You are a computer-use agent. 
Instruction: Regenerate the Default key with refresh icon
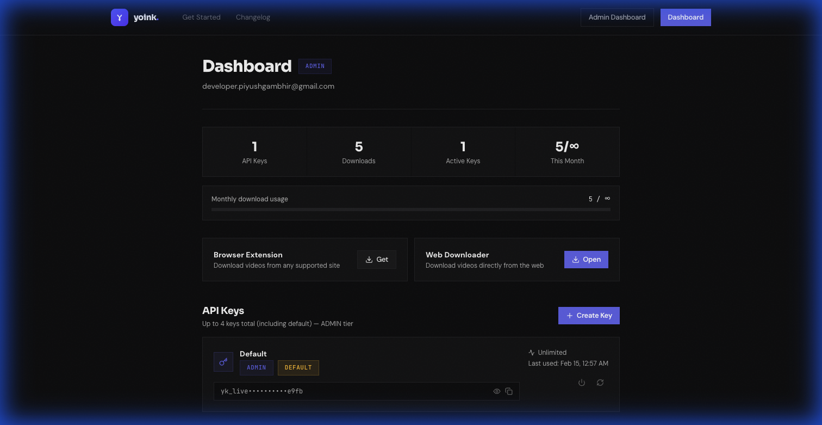pos(600,383)
